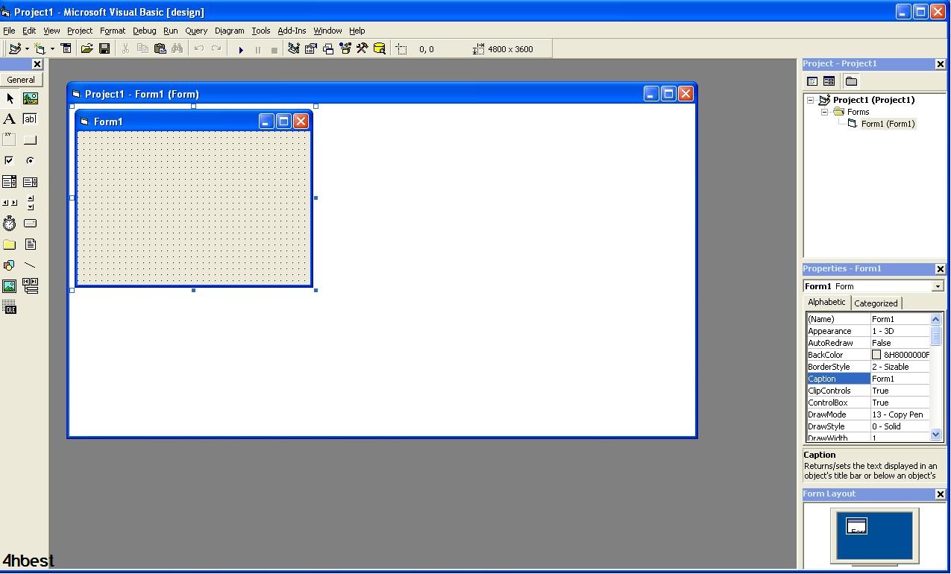Click Add Standard EXE Project toolbar icon
Viewport: 951px width, 574px height.
click(x=14, y=49)
